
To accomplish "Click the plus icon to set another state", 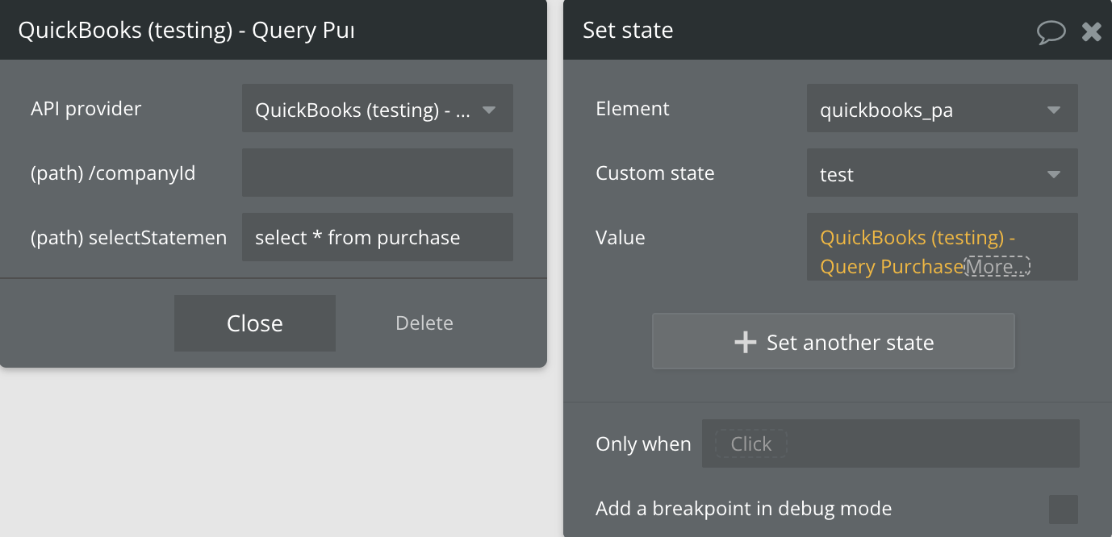I will point(745,343).
